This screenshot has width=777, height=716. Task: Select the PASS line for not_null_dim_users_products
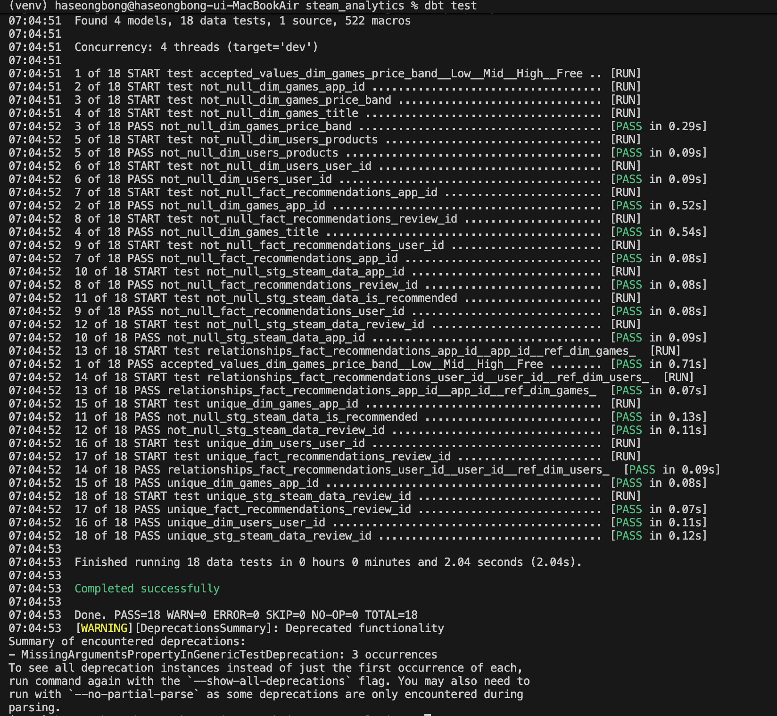pyautogui.click(x=358, y=153)
